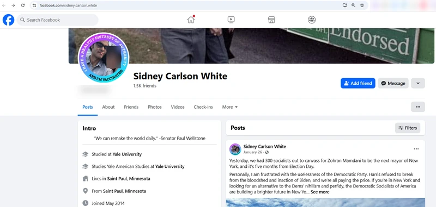
Task: Open the Marketplace storefront icon
Action: click(x=271, y=20)
